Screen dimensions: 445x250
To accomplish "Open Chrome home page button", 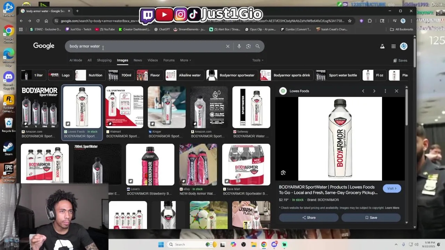I will (x=46, y=21).
